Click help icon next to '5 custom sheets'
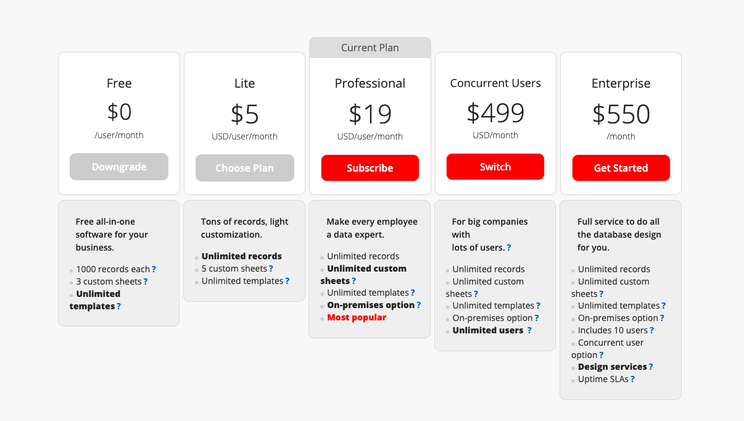 click(271, 269)
